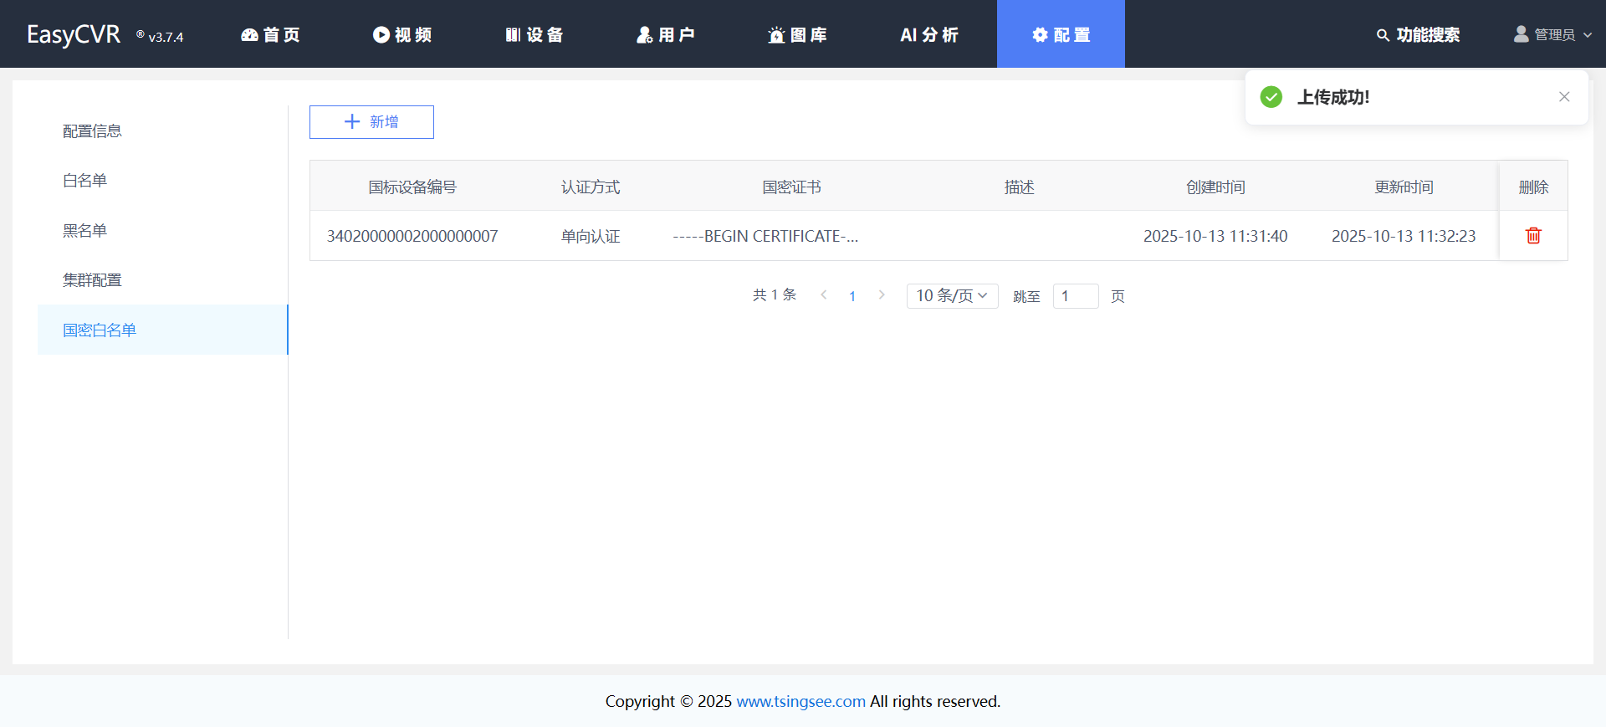This screenshot has width=1606, height=727.
Task: Switch to the 设备 devices tab
Action: pyautogui.click(x=534, y=35)
